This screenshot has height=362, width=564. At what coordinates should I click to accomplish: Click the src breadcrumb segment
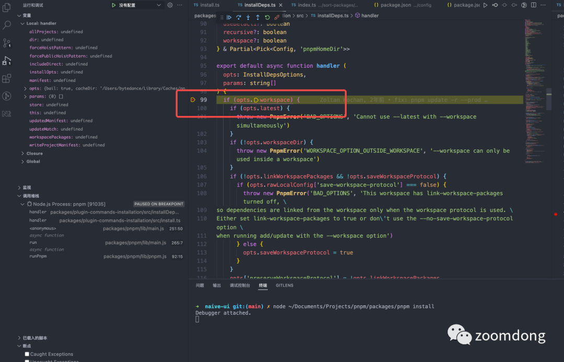tap(300, 16)
